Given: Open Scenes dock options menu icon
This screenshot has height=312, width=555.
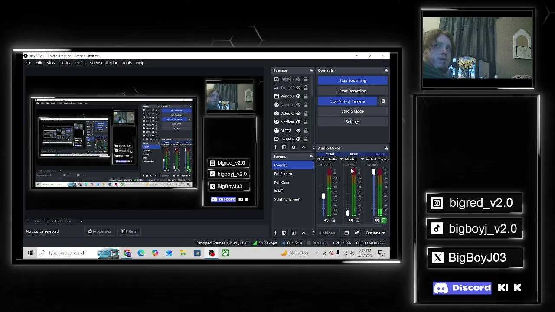Looking at the screenshot, I should click(x=311, y=156).
